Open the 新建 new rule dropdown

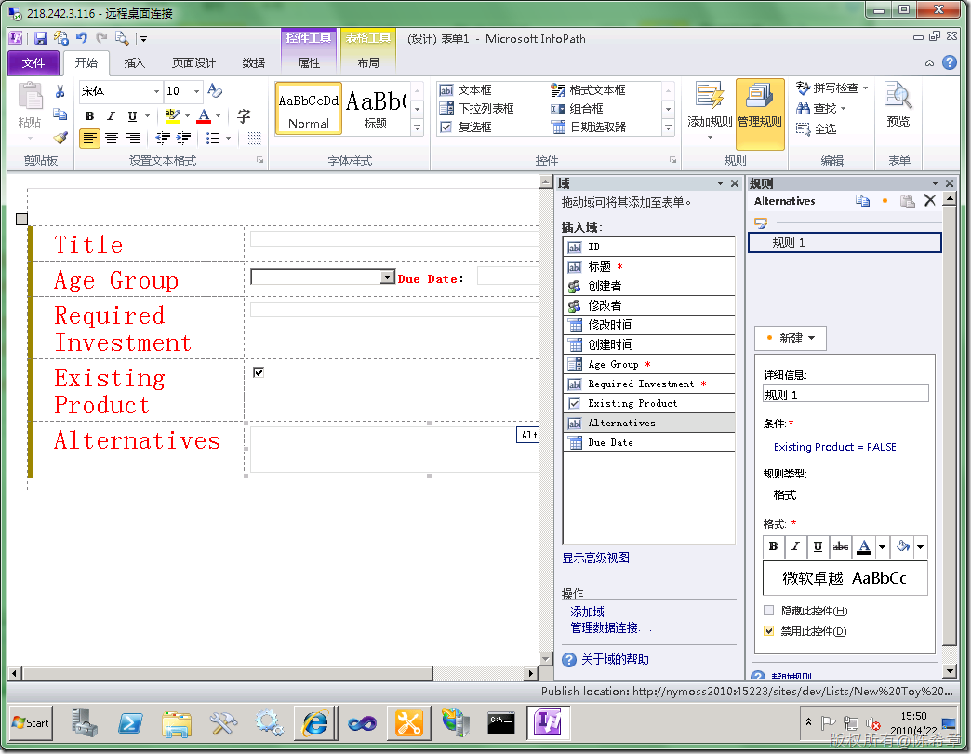pos(791,338)
